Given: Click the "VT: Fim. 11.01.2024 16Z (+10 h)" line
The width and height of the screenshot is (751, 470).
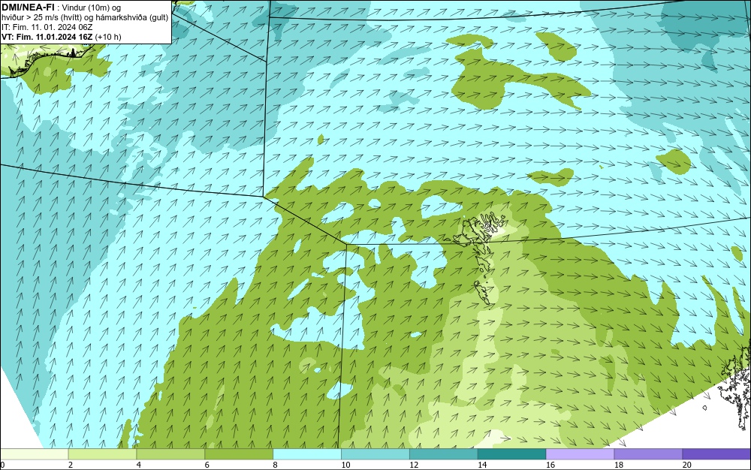Looking at the screenshot, I should point(62,36).
